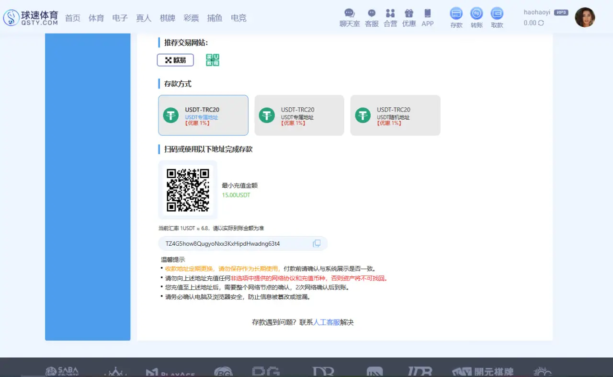The image size is (613, 377).
Task: Click the 取款 withdrawal icon
Action: (x=497, y=17)
